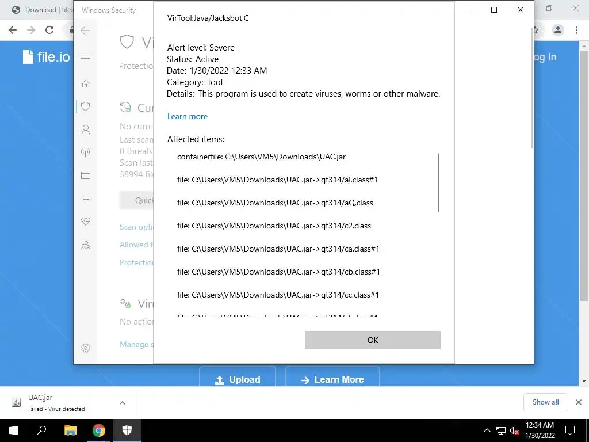589x442 pixels.
Task: Reload the file.io page
Action: click(49, 30)
